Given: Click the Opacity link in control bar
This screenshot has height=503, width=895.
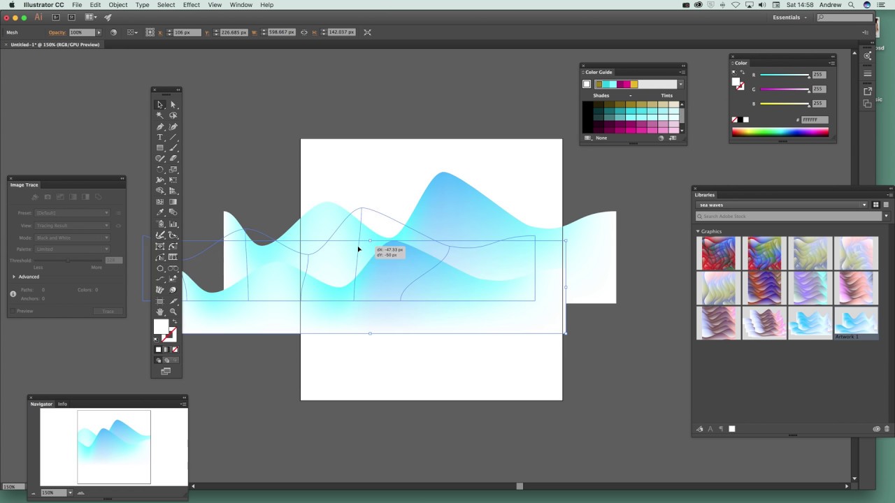Looking at the screenshot, I should 57,32.
